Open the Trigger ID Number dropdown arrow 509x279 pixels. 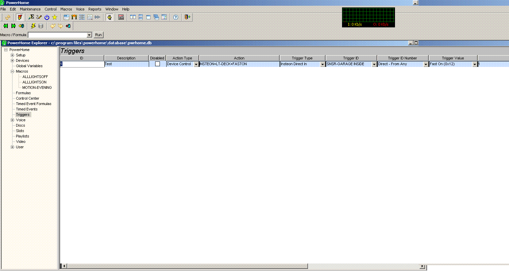426,64
